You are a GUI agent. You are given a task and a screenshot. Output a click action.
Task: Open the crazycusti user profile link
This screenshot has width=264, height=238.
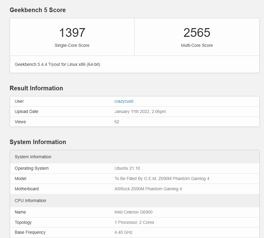124,101
